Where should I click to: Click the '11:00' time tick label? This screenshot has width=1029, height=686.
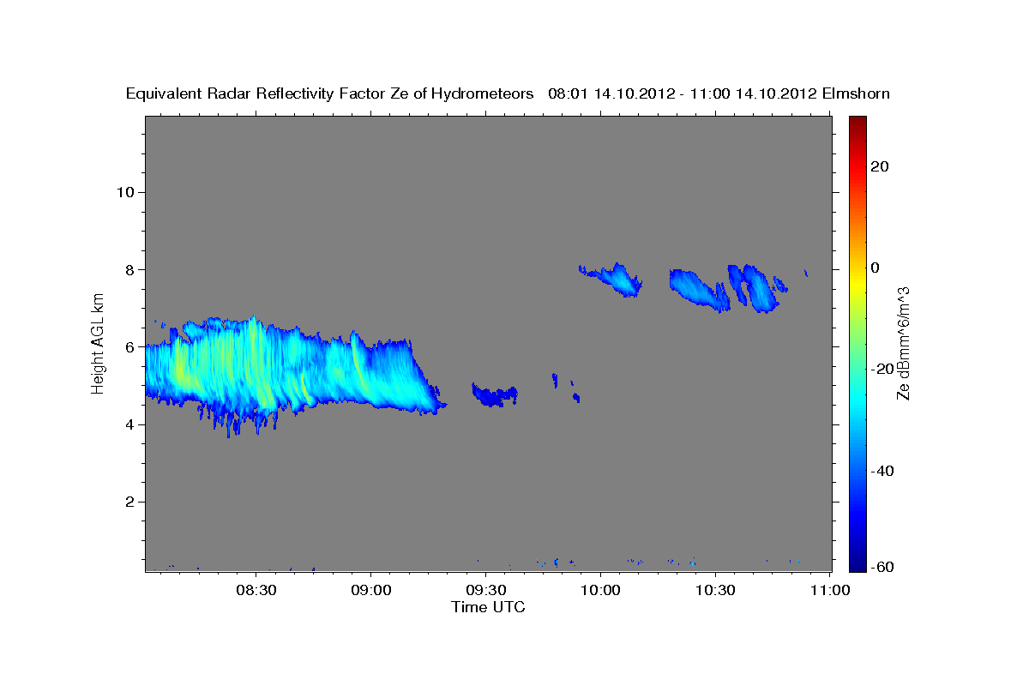coord(829,590)
